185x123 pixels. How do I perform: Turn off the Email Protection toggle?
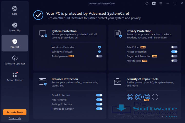click(x=99, y=95)
